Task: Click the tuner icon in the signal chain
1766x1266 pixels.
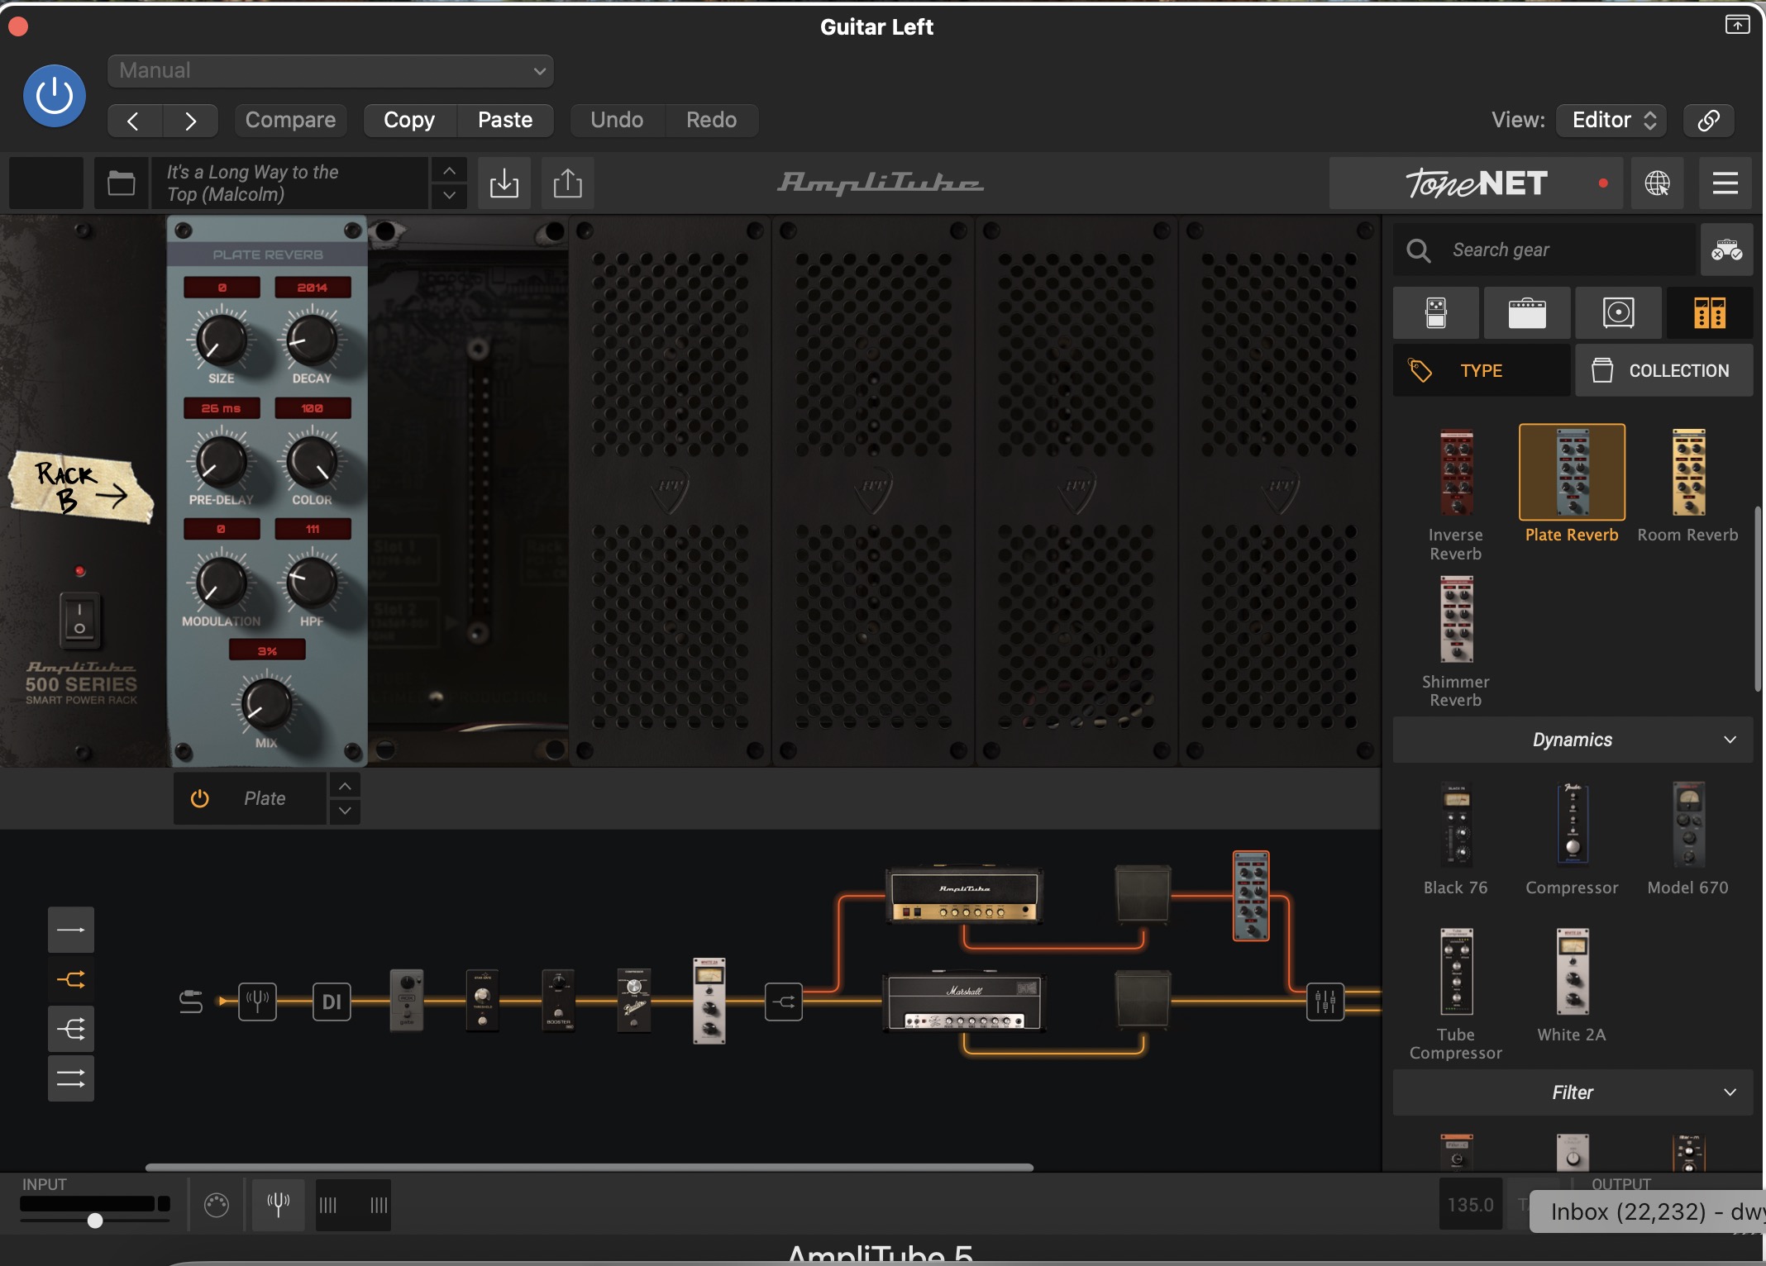Action: tap(257, 1002)
